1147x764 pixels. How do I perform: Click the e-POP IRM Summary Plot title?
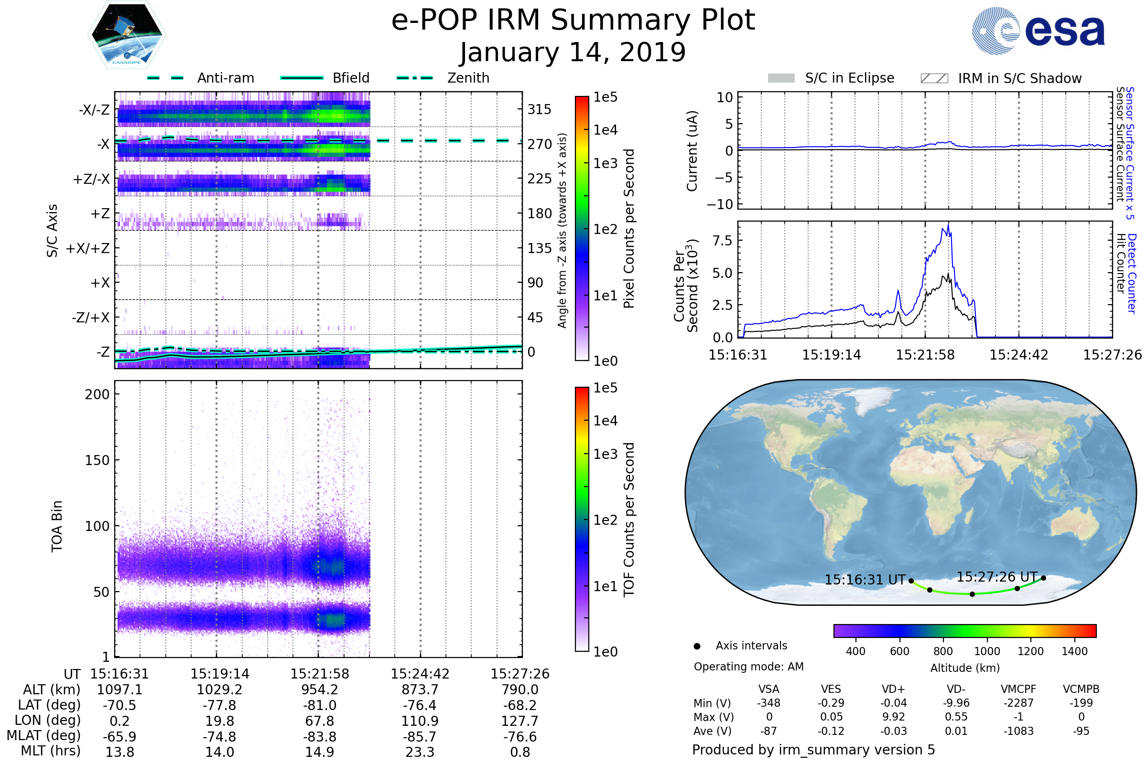click(573, 21)
